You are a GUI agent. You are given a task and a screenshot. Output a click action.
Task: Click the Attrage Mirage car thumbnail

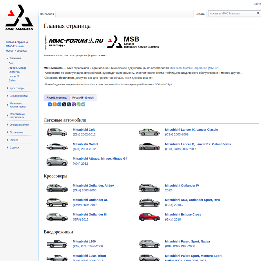(57, 161)
